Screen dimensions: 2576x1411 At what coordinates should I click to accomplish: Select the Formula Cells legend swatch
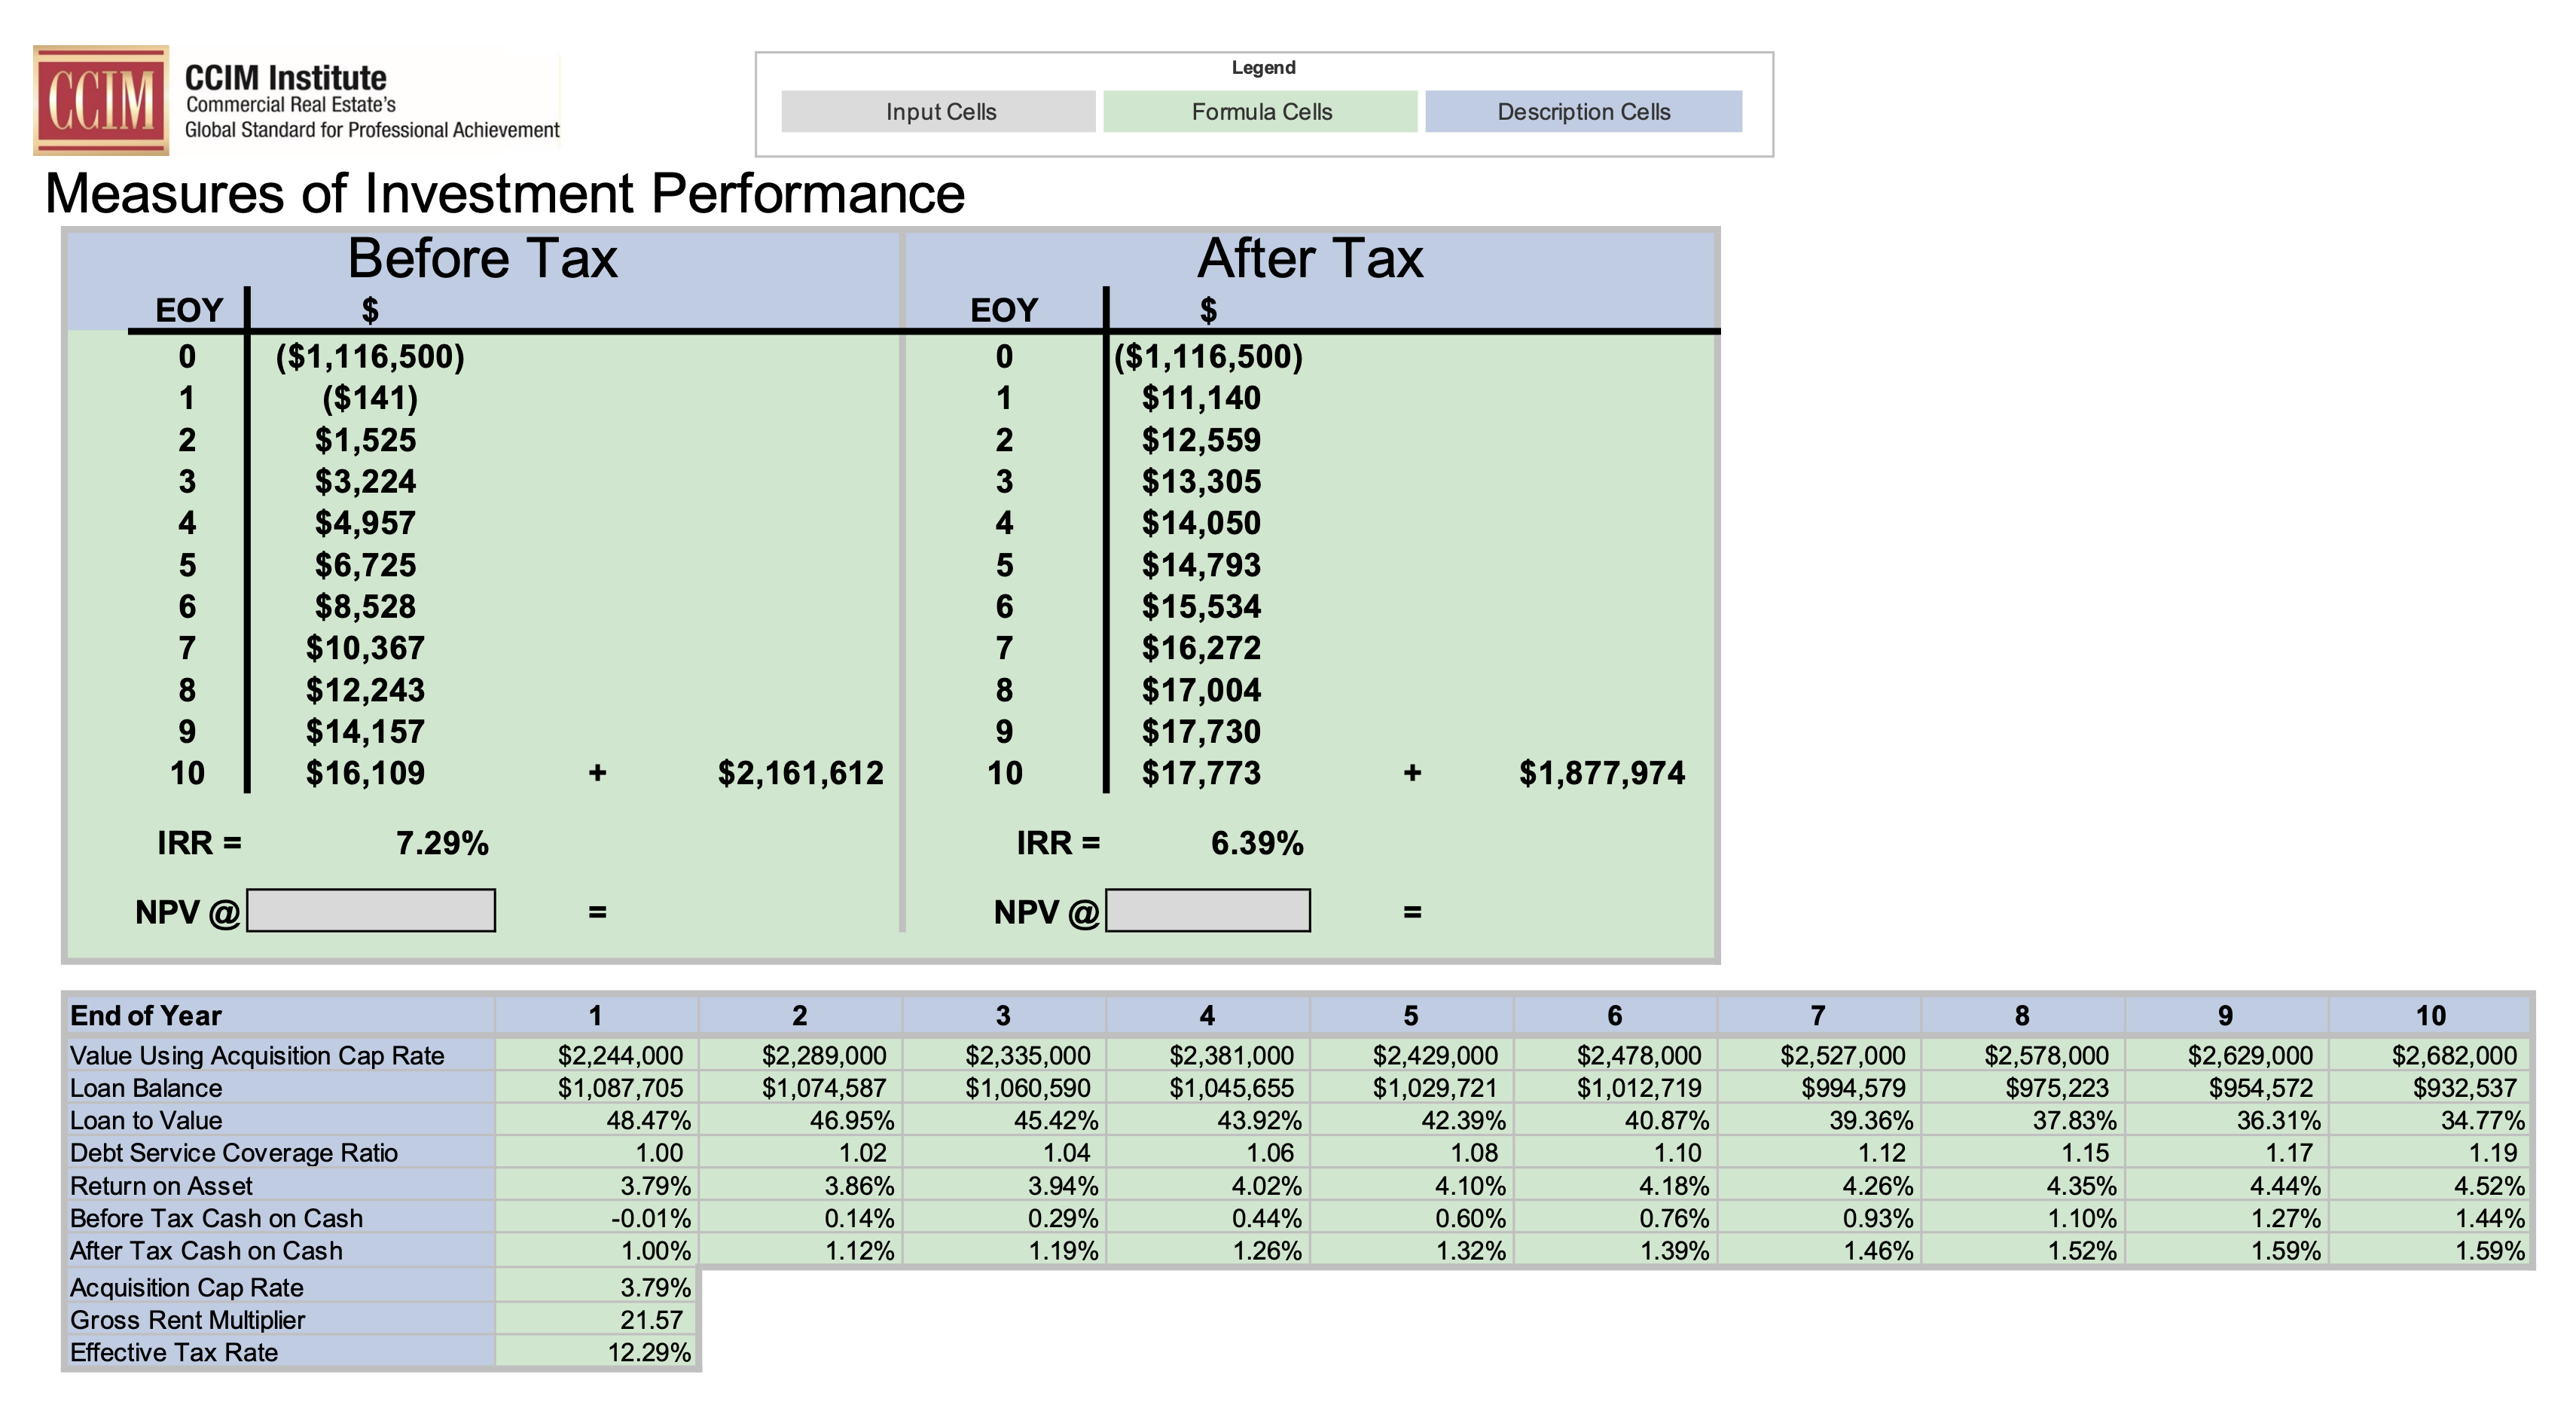coord(1262,112)
